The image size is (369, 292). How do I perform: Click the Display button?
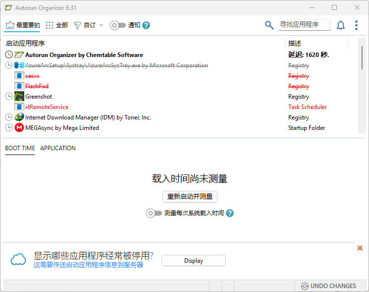[194, 261]
